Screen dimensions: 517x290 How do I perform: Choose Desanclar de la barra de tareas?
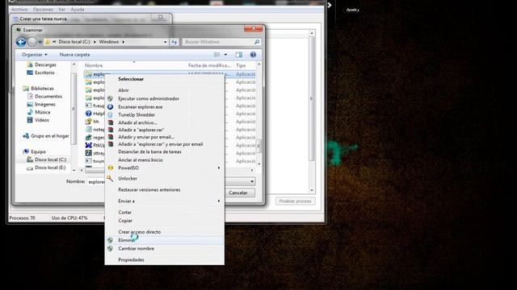coord(149,152)
